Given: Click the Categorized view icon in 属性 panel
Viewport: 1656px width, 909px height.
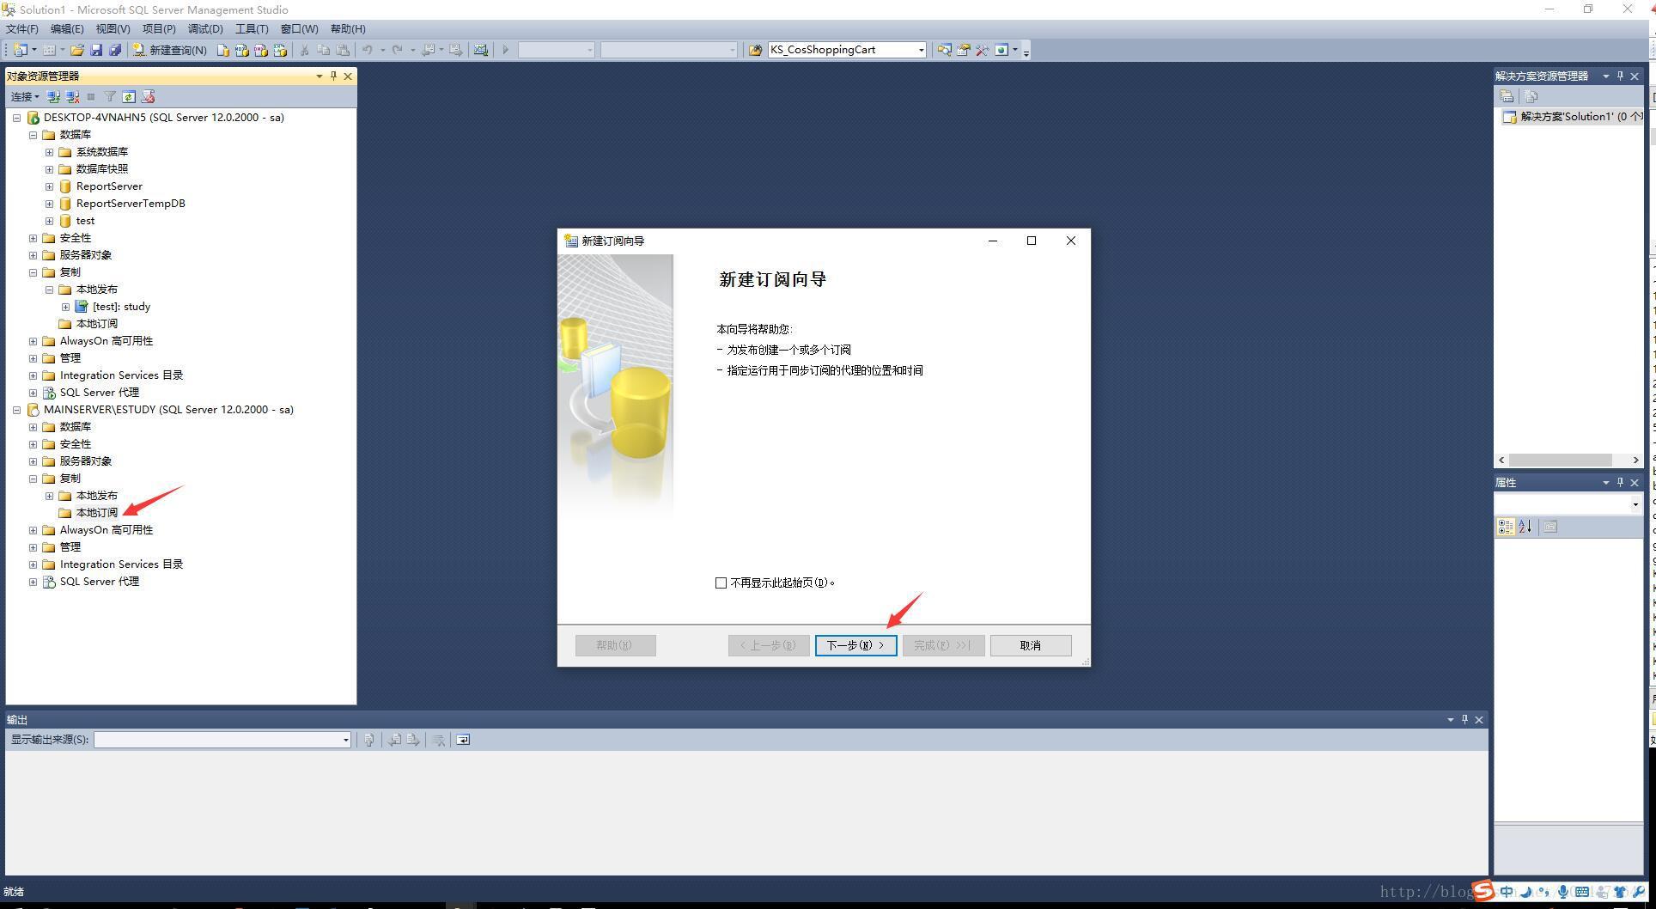Looking at the screenshot, I should [x=1506, y=527].
